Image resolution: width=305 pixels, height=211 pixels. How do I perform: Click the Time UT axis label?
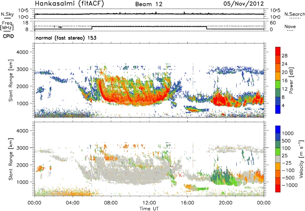pos(149,209)
